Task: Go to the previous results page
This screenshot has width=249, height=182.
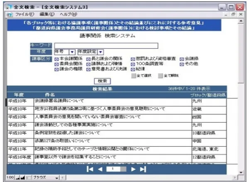Action: (100, 169)
